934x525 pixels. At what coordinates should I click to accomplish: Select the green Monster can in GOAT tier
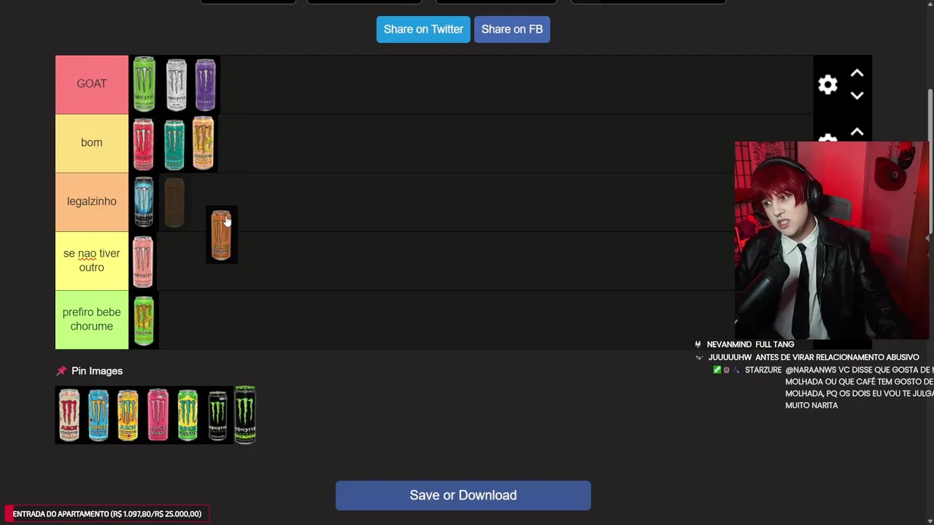pyautogui.click(x=144, y=84)
